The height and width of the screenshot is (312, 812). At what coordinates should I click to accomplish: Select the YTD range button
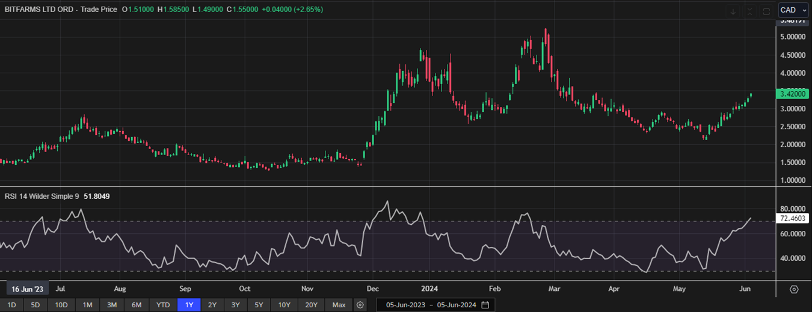tap(163, 305)
